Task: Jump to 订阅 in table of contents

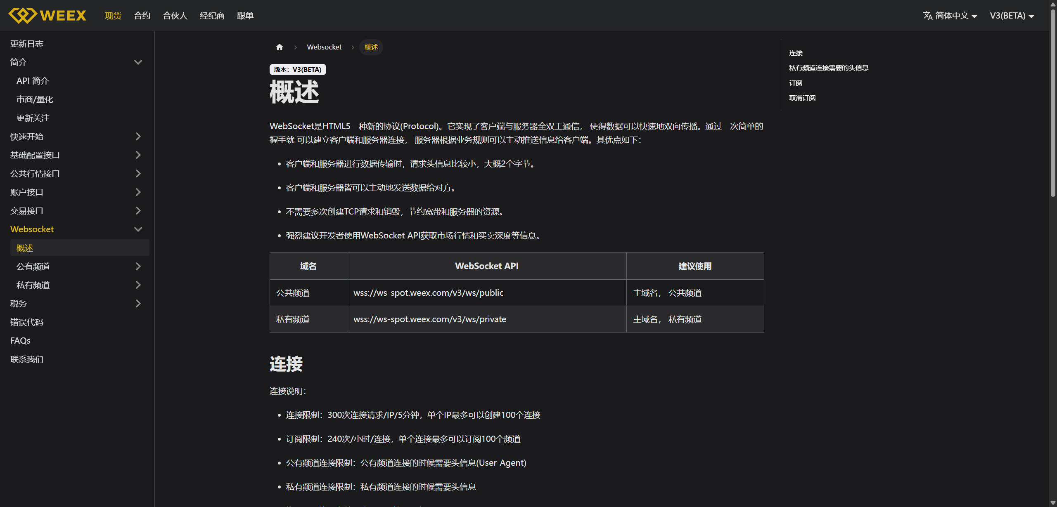Action: pyautogui.click(x=796, y=83)
